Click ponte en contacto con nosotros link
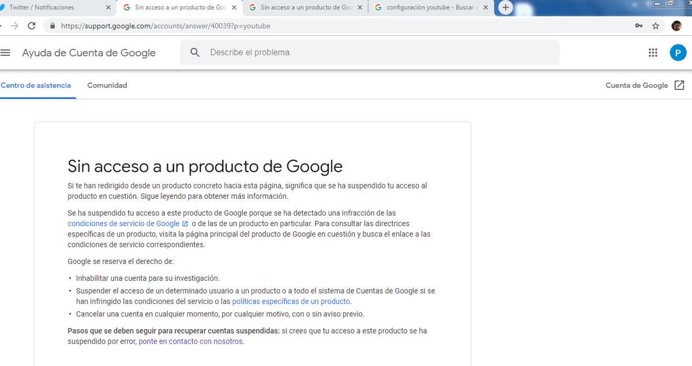Screen dimensions: 692x366 coord(191,341)
